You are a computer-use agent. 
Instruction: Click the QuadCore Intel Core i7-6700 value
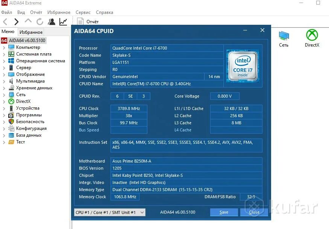point(167,48)
